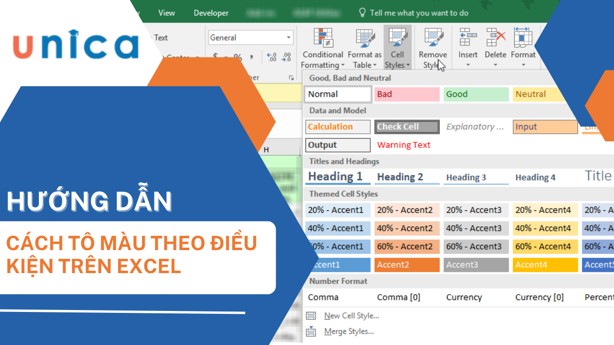The image size is (614, 345).
Task: Apply the Bad cell style
Action: [407, 94]
